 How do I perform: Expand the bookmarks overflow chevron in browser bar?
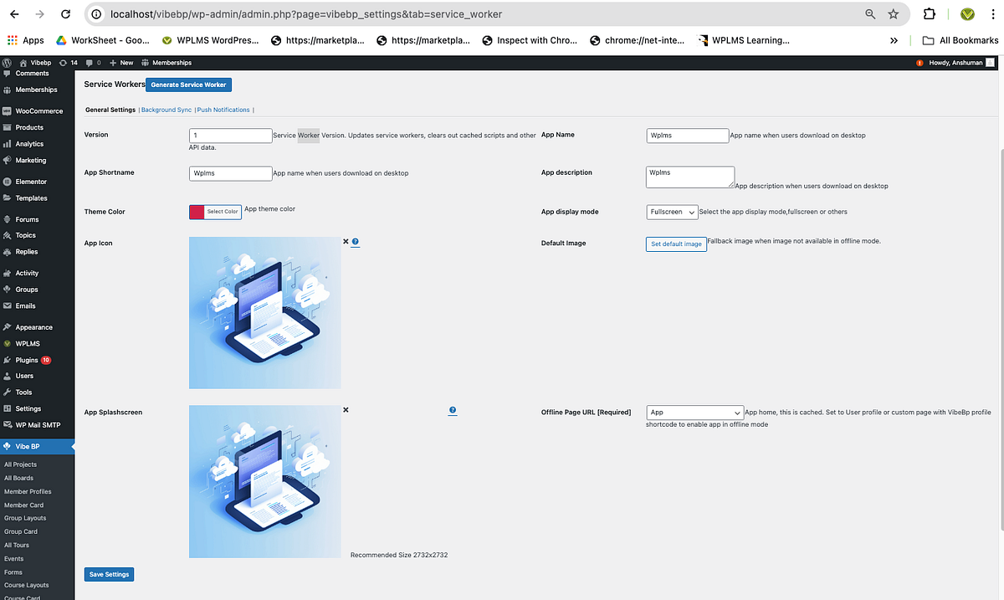coord(894,39)
